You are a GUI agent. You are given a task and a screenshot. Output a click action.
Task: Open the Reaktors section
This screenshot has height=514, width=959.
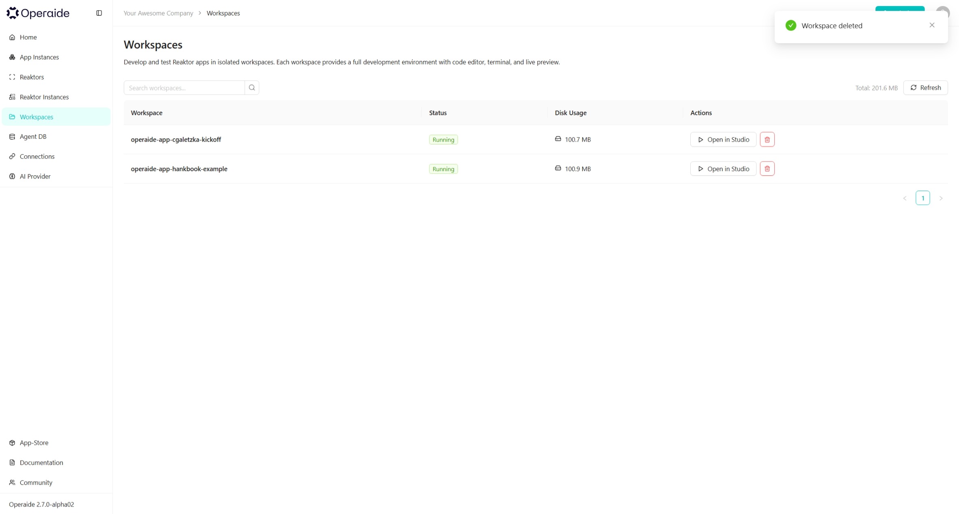pos(56,77)
